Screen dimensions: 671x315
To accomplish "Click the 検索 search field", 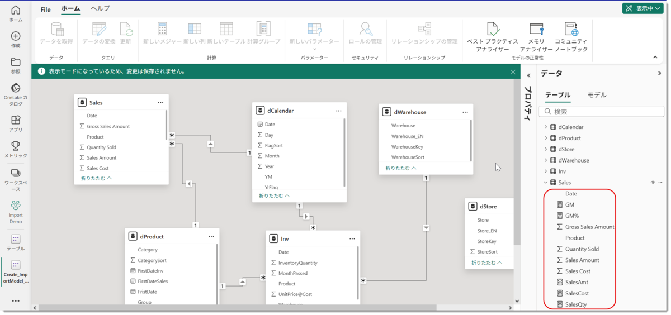I will click(602, 112).
